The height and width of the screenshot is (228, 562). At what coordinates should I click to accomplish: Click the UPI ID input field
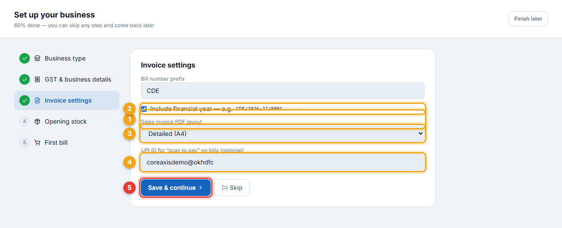(283, 162)
